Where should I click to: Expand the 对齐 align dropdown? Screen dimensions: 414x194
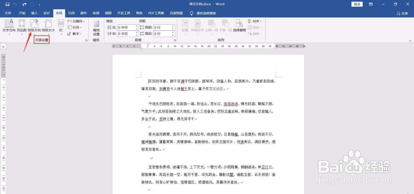point(255,21)
